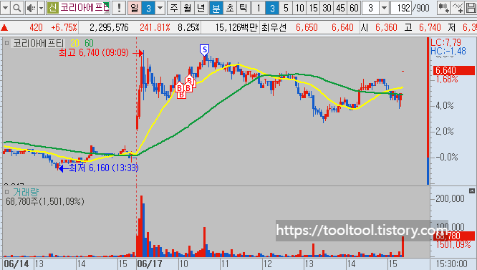The height and width of the screenshot is (270, 477).
Task: Toggle the square box beside 코리아에프티 chart title
Action: [6, 43]
